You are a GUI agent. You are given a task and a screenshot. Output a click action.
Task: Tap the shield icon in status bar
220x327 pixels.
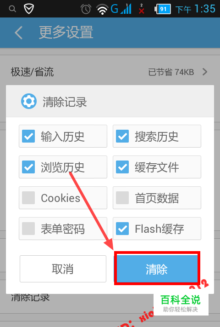(29, 9)
